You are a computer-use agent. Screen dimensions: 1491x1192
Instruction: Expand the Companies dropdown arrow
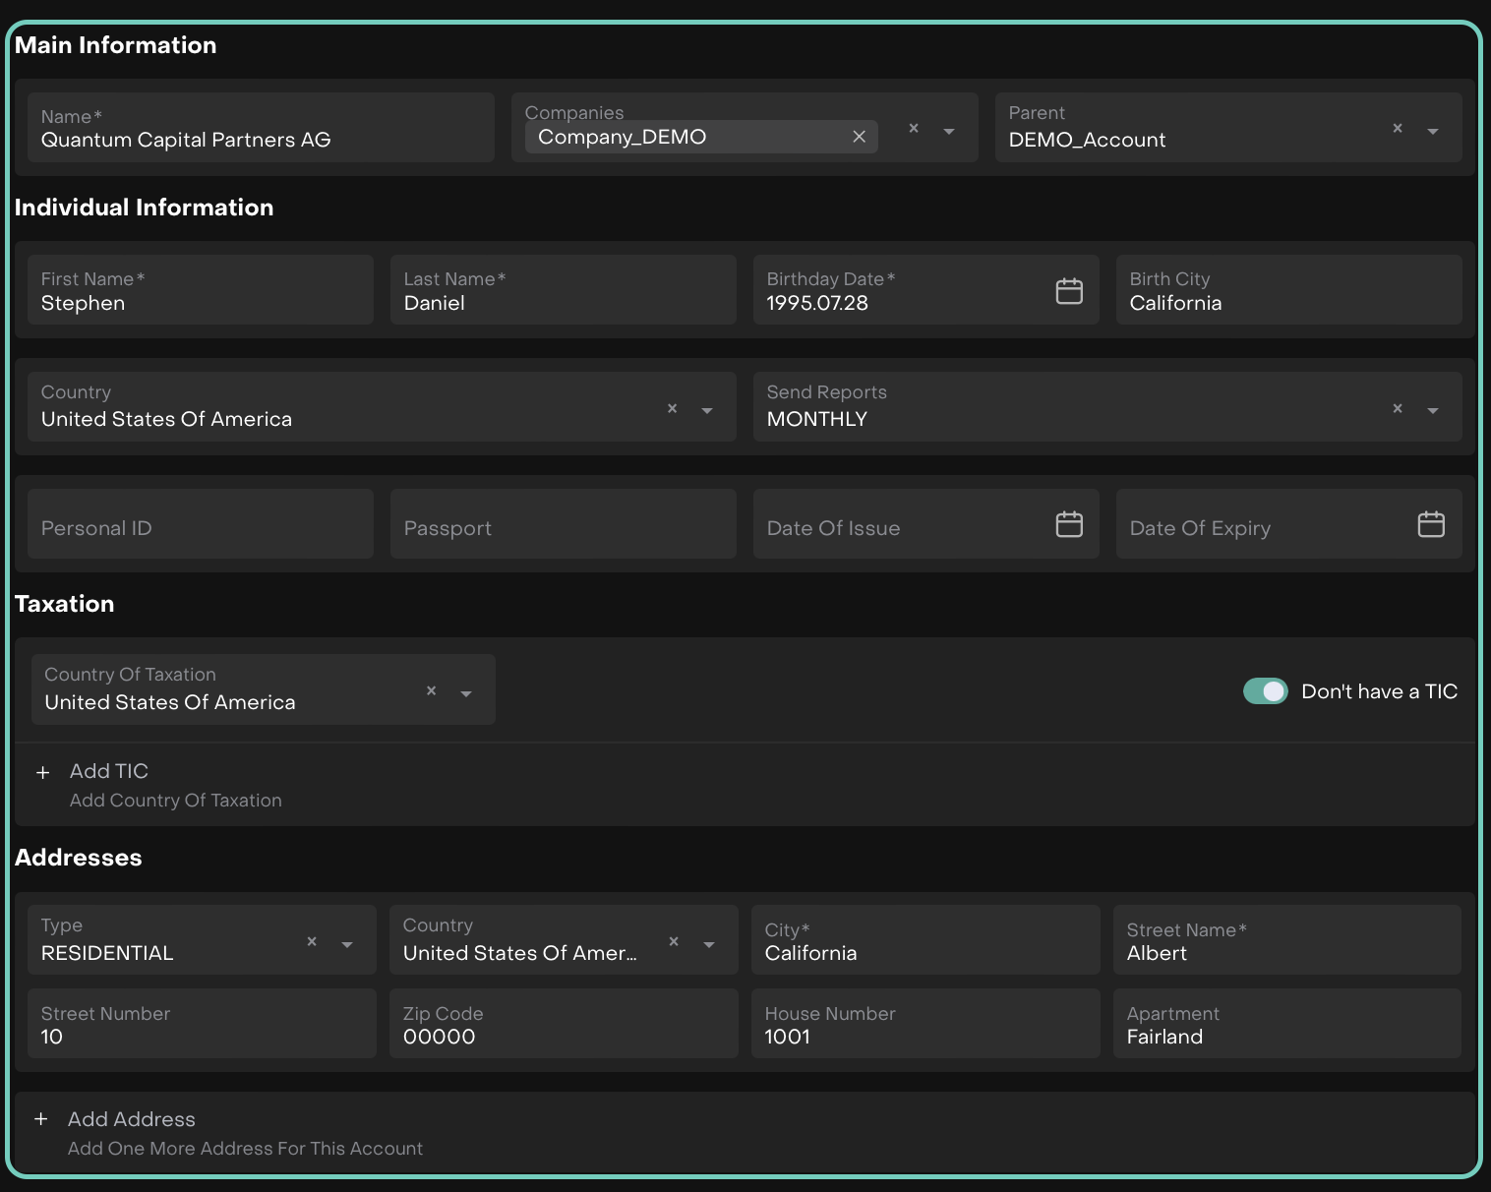[x=949, y=131]
